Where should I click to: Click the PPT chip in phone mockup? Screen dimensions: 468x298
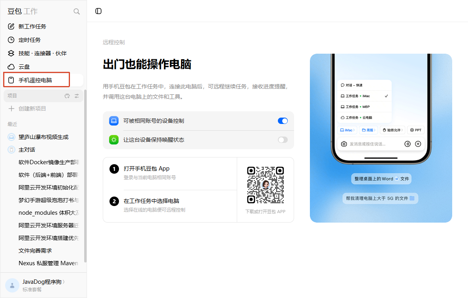(416, 130)
